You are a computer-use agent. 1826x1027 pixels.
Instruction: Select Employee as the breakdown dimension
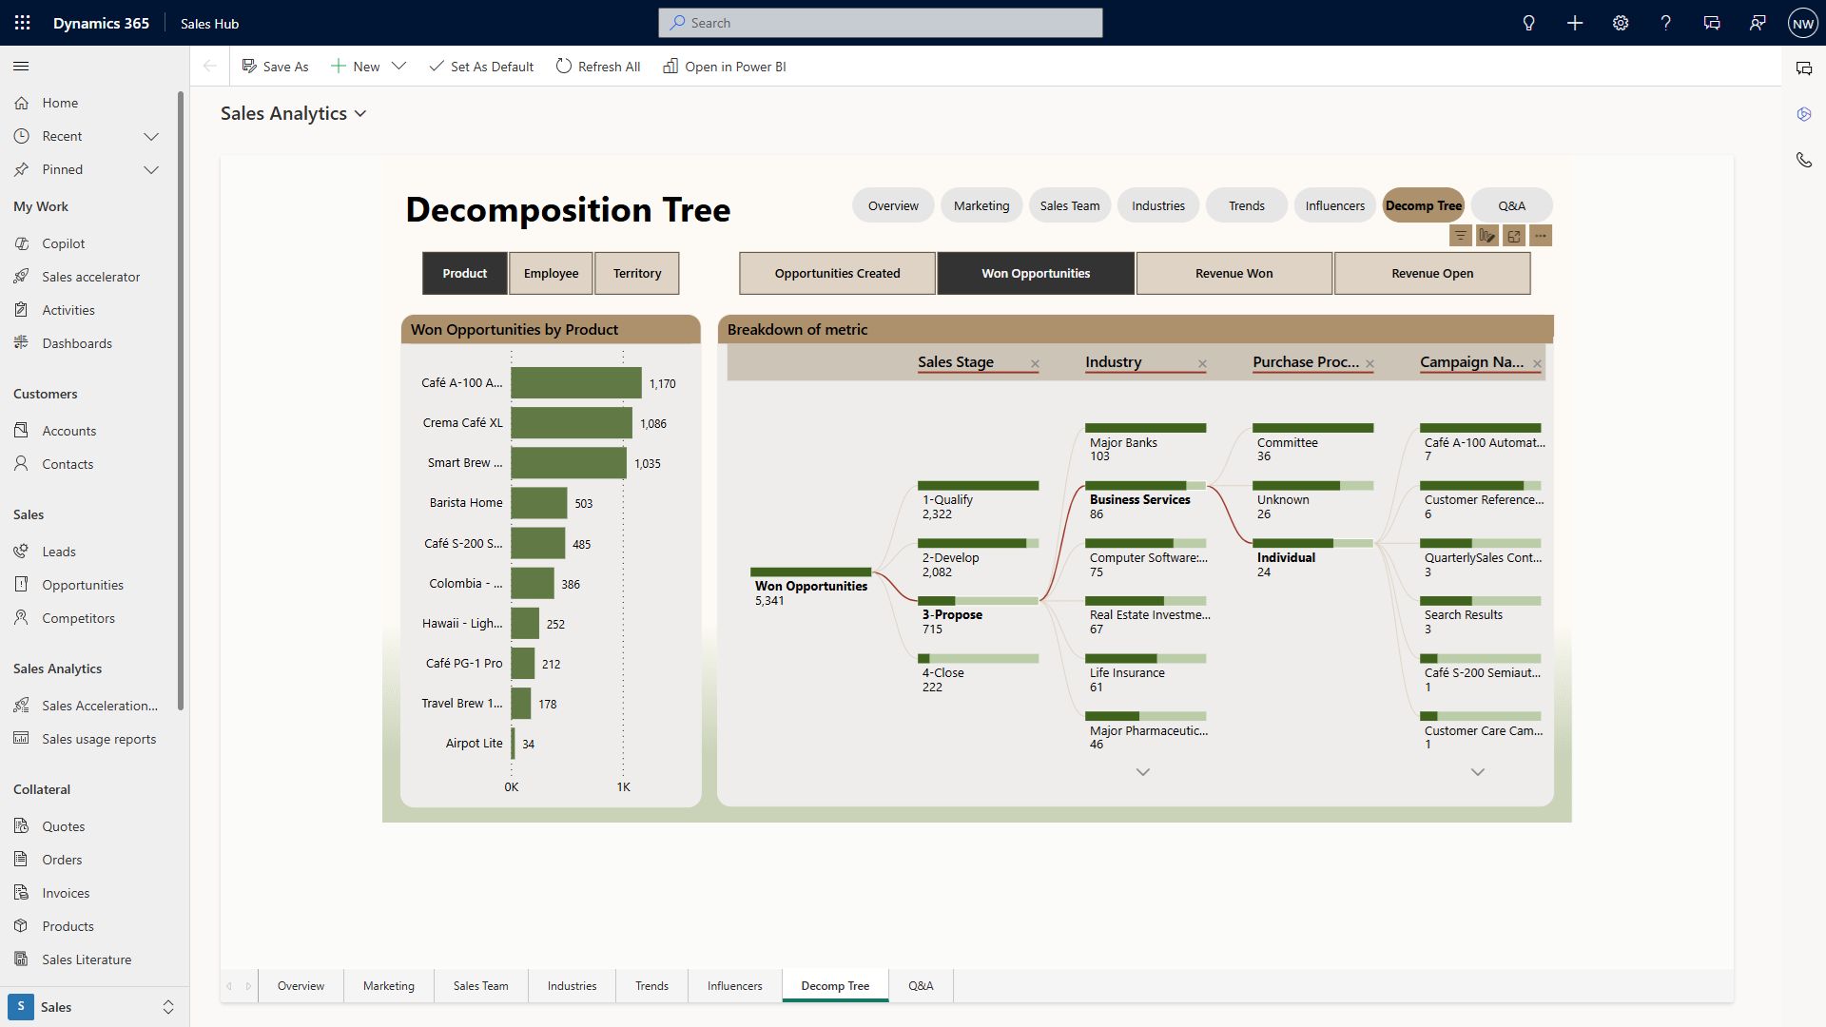click(x=550, y=273)
